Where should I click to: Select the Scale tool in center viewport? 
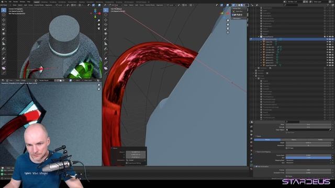click(x=106, y=29)
